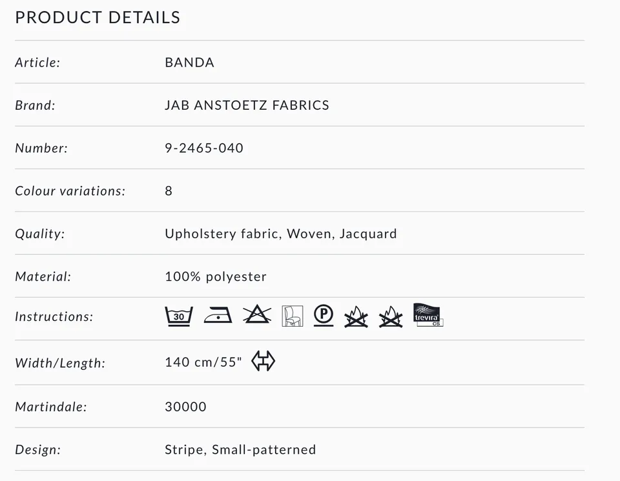The width and height of the screenshot is (620, 481).
Task: Click the dry clean P icon
Action: 324,315
